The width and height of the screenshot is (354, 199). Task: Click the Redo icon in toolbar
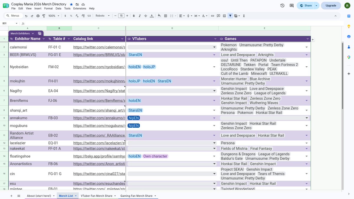pos(32,16)
